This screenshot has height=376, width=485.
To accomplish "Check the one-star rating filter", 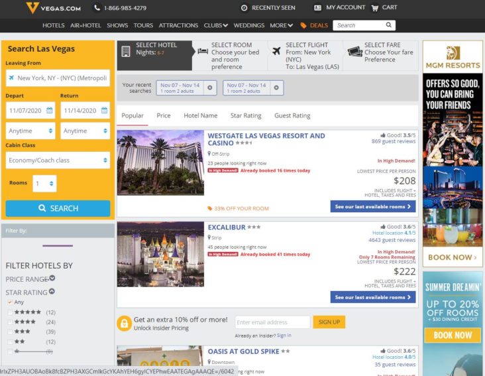I will 10,351.
